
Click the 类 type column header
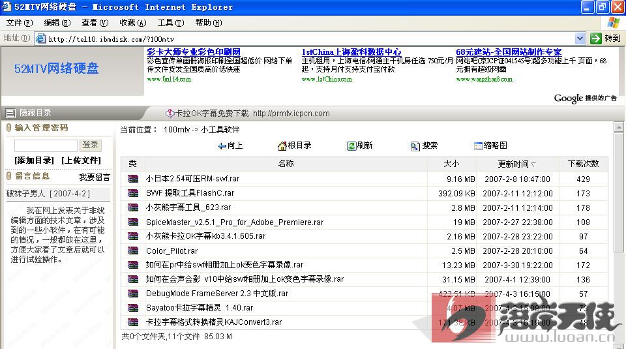(x=133, y=164)
